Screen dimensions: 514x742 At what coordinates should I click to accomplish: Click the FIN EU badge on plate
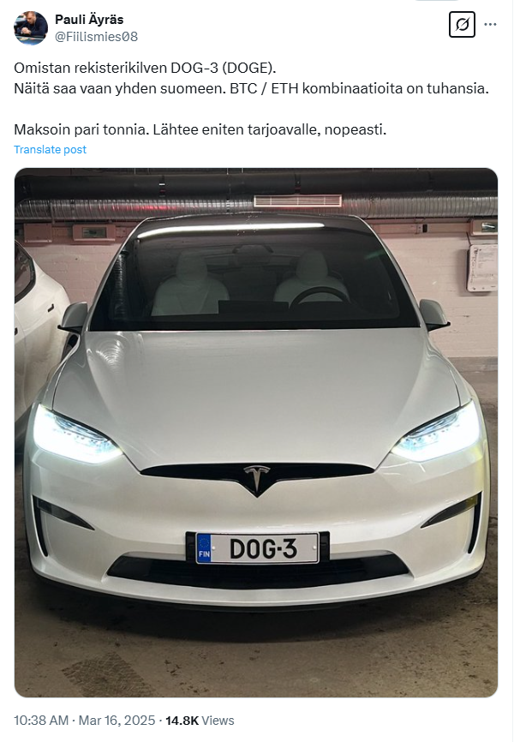click(204, 548)
